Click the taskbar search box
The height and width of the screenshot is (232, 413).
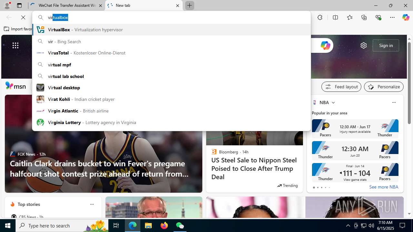62,226
